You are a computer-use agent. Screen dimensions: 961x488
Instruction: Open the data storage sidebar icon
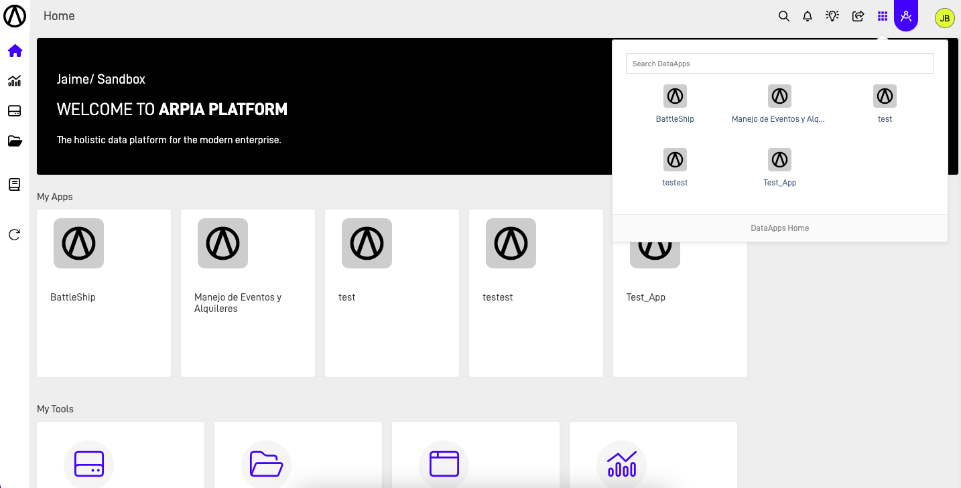click(x=15, y=111)
